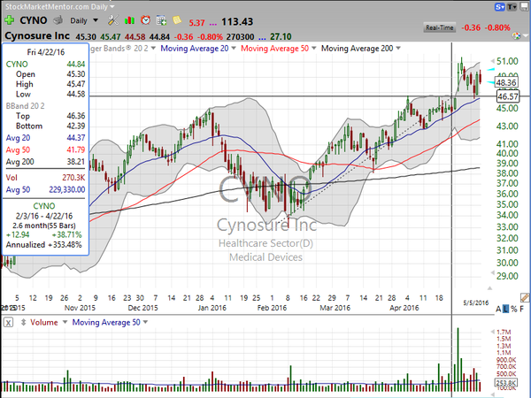The height and width of the screenshot is (398, 531).
Task: Expand Moving Average 20 dropdown arrow
Action: (234, 49)
